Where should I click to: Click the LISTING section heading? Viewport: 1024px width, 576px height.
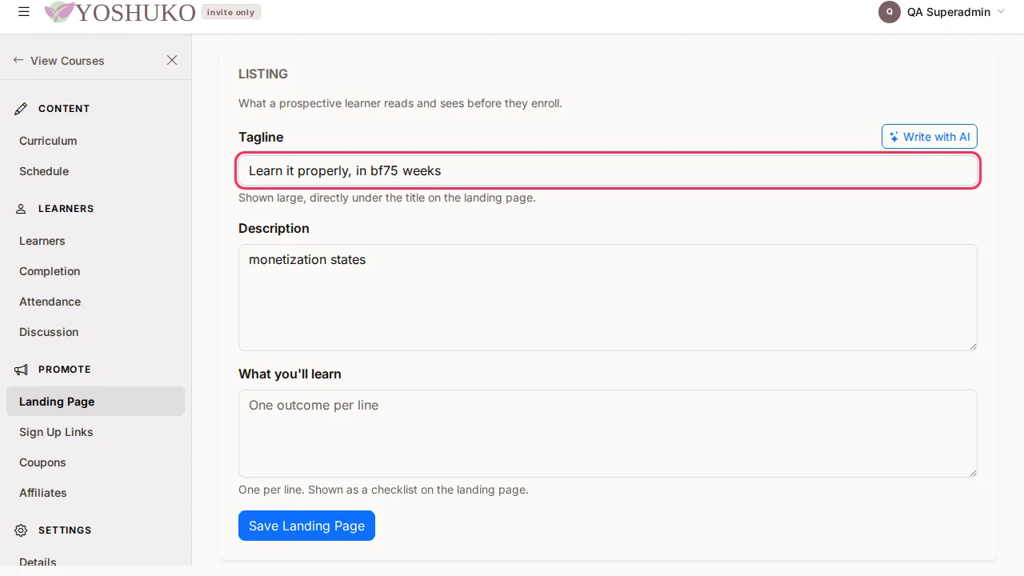[x=263, y=74]
